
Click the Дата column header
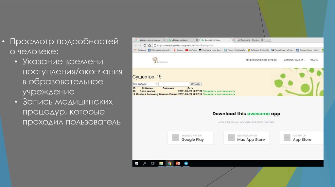[x=190, y=88]
